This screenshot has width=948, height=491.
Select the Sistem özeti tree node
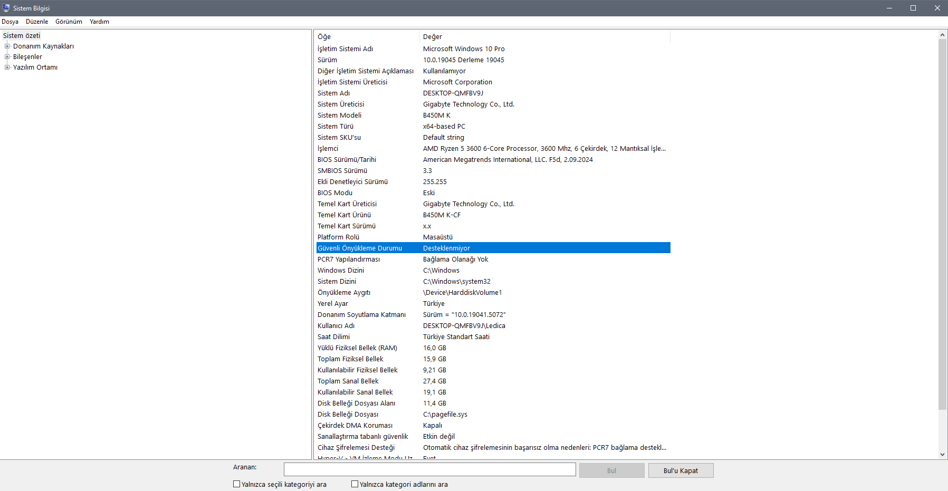point(22,36)
